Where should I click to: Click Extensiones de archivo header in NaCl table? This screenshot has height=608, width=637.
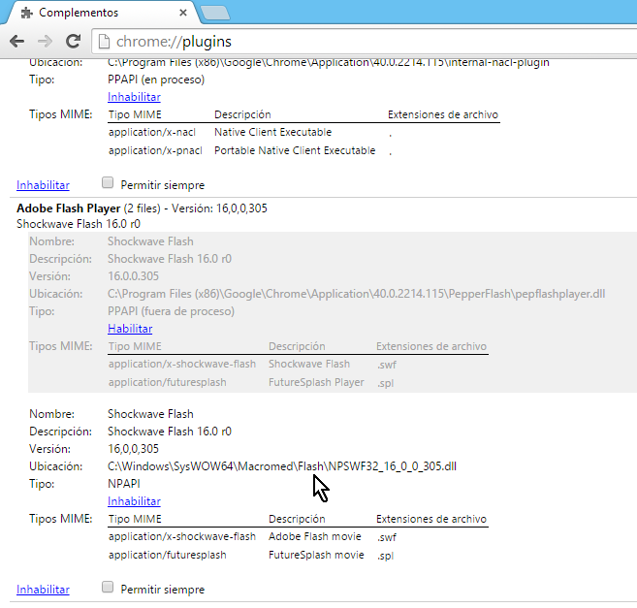[x=443, y=114]
